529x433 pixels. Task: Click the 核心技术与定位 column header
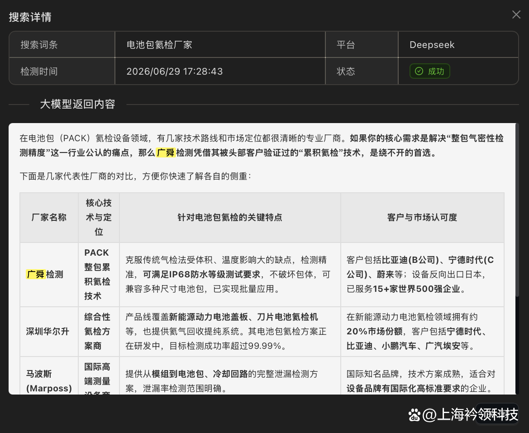[99, 218]
